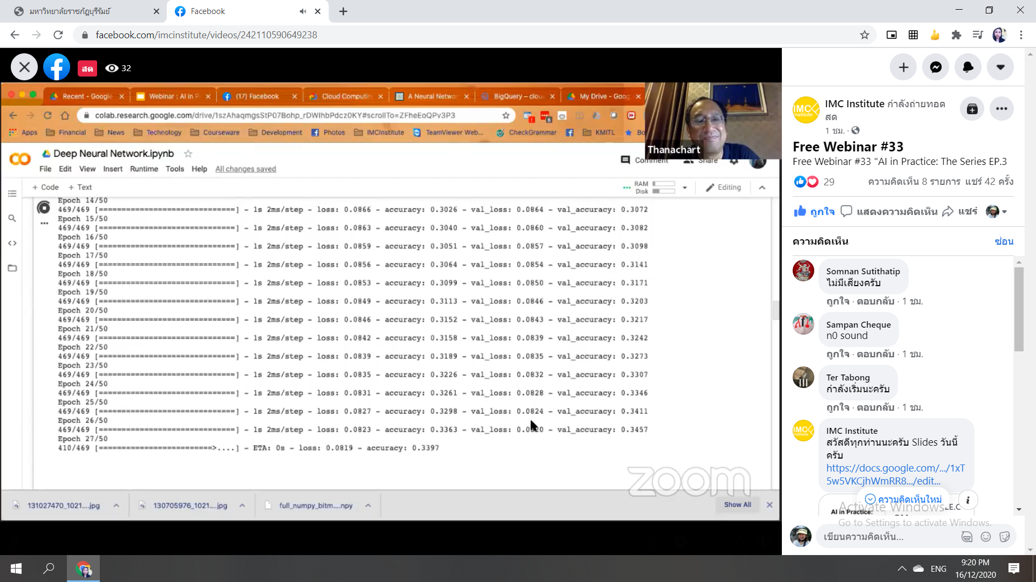
Task: Like Ter Tabong's comment
Action: (837, 407)
